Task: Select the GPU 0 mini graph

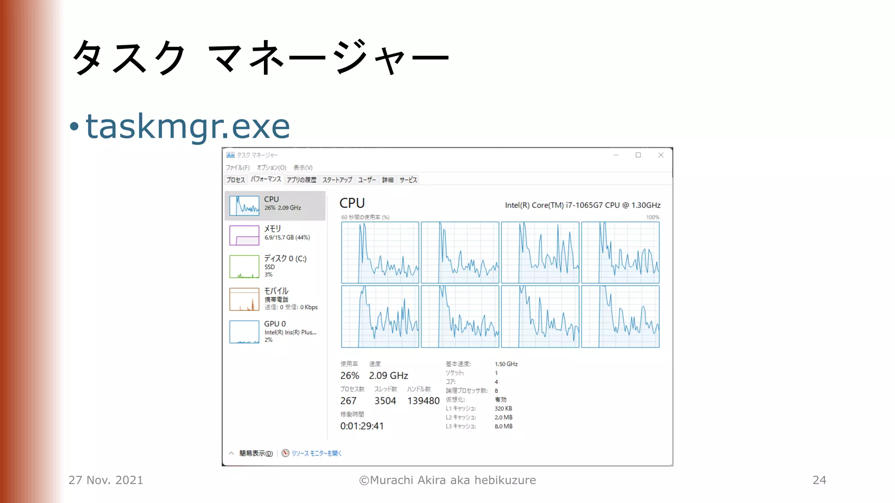Action: click(244, 332)
